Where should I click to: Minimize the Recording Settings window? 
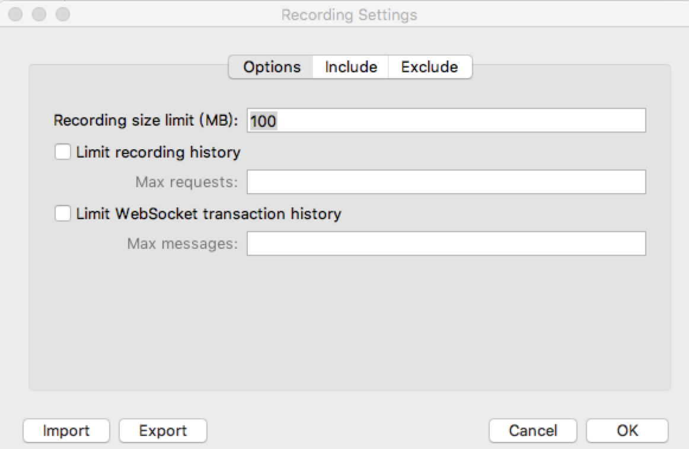39,14
